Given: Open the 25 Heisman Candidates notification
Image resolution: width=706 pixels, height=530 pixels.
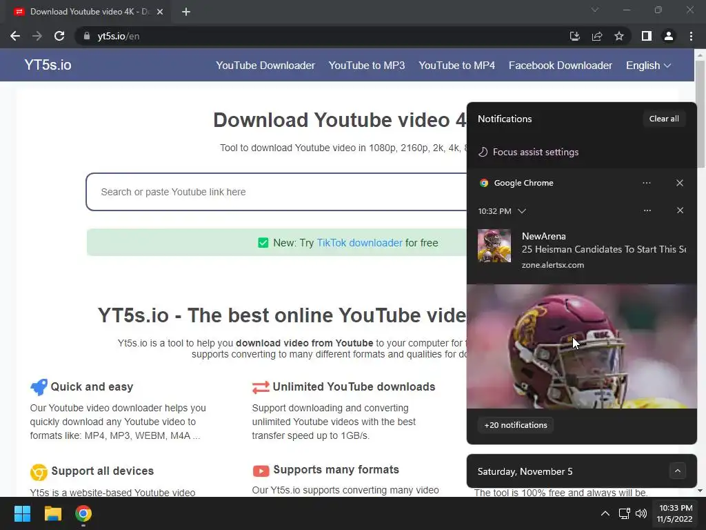Looking at the screenshot, I should (x=604, y=249).
